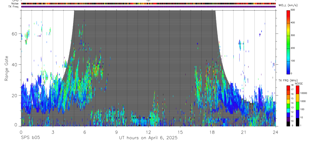Click the '1000' label in the NOISE legend
This screenshot has width=310, height=143.
tap(303, 101)
